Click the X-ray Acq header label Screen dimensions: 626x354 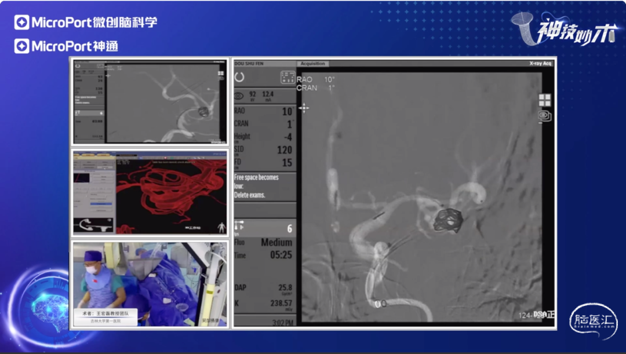click(540, 64)
